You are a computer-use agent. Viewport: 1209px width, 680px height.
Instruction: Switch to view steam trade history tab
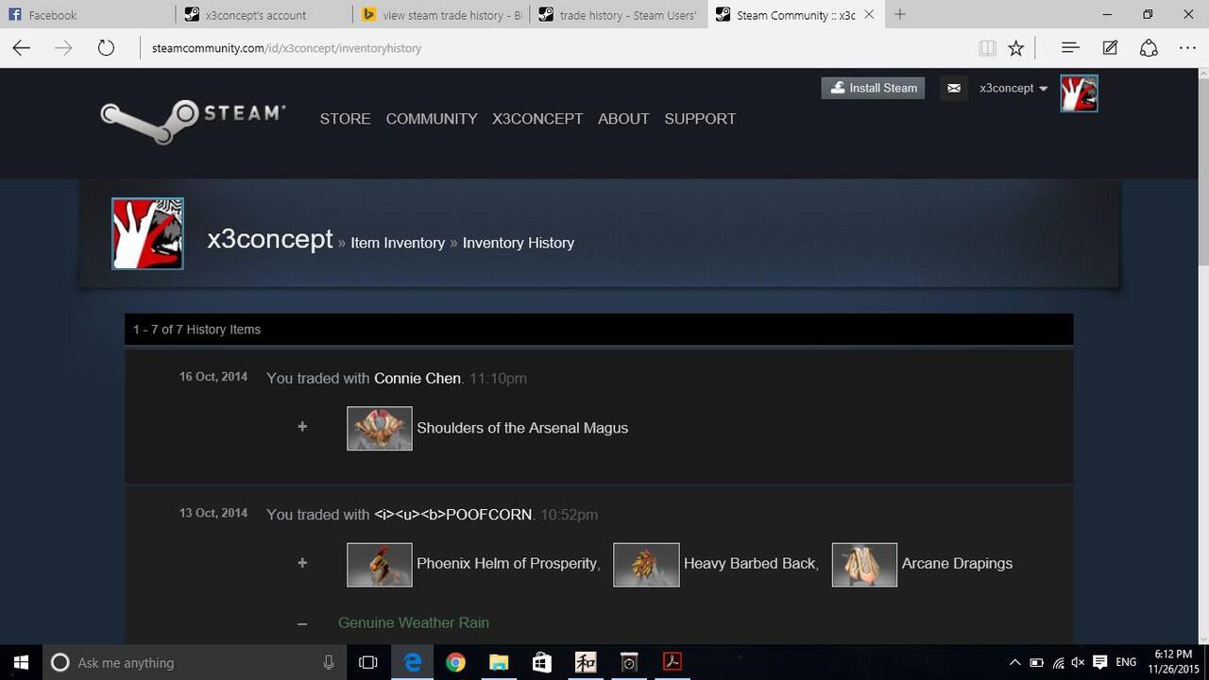coord(441,15)
